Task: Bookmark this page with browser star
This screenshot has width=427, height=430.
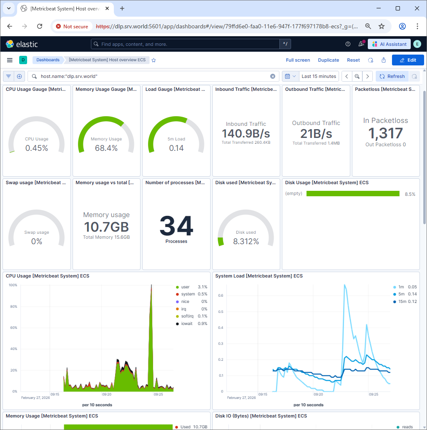Action: point(382,26)
